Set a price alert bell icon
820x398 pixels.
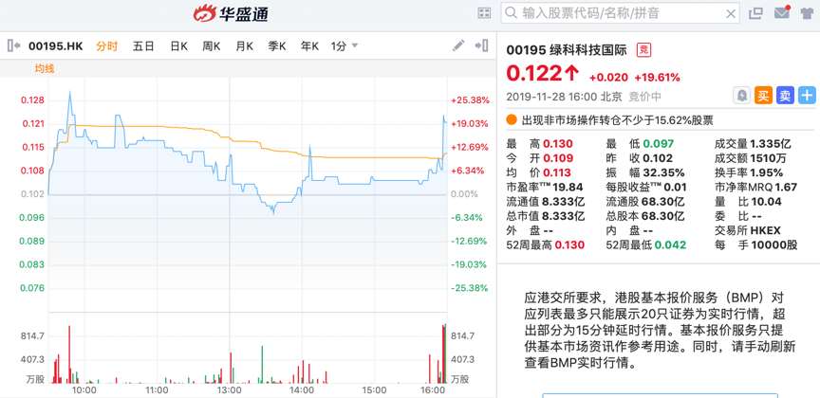click(x=741, y=96)
